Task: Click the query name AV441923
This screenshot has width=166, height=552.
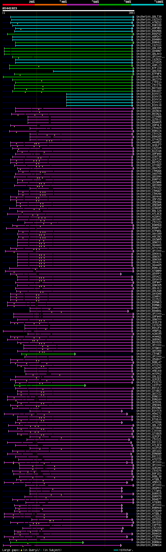Action: (10, 8)
